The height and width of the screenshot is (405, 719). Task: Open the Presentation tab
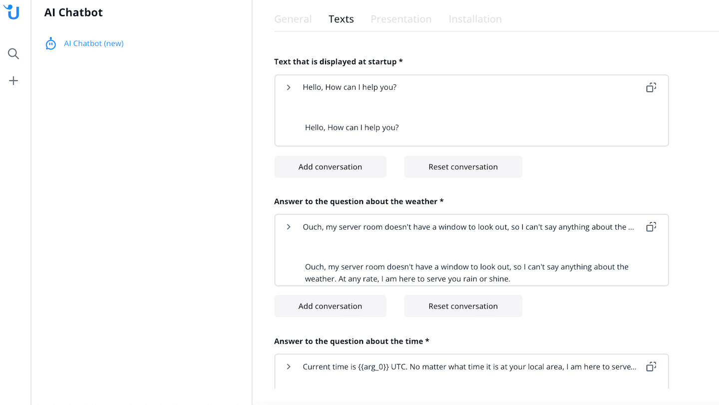401,19
